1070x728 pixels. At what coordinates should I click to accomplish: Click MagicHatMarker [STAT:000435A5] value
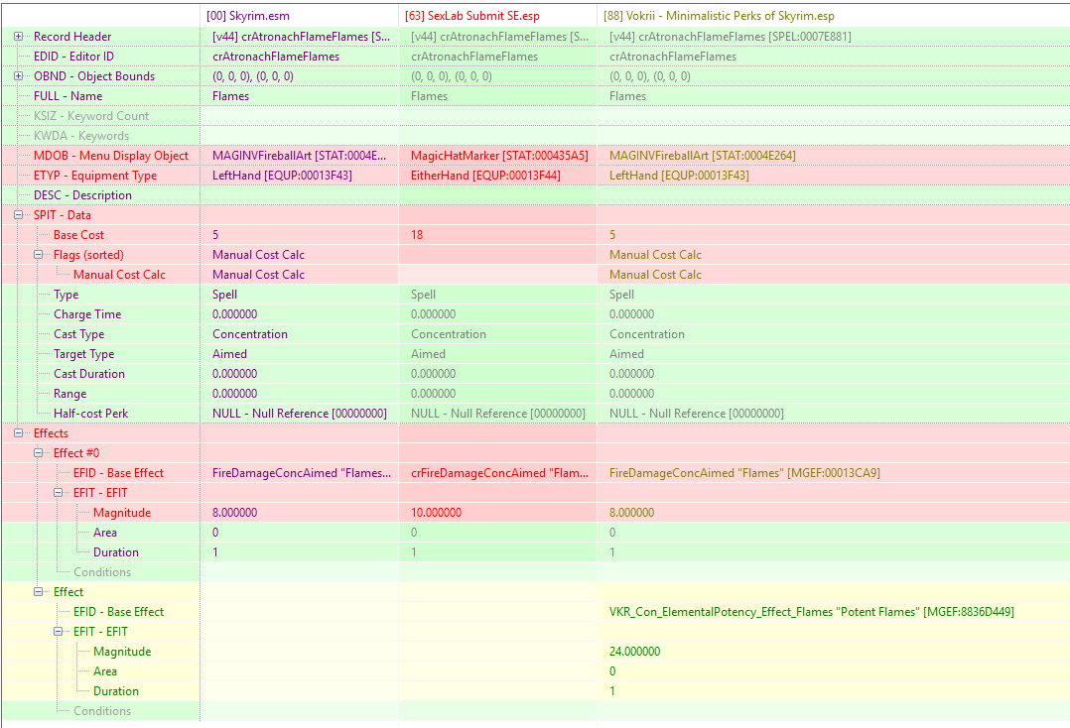coord(499,156)
